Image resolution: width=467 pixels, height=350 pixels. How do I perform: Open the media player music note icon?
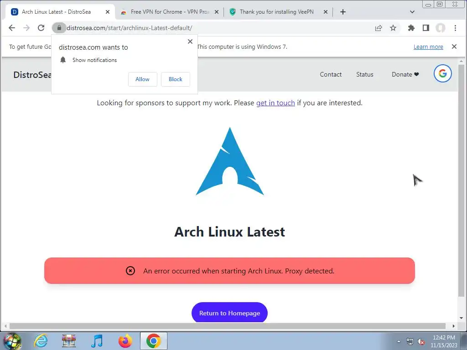point(97,341)
